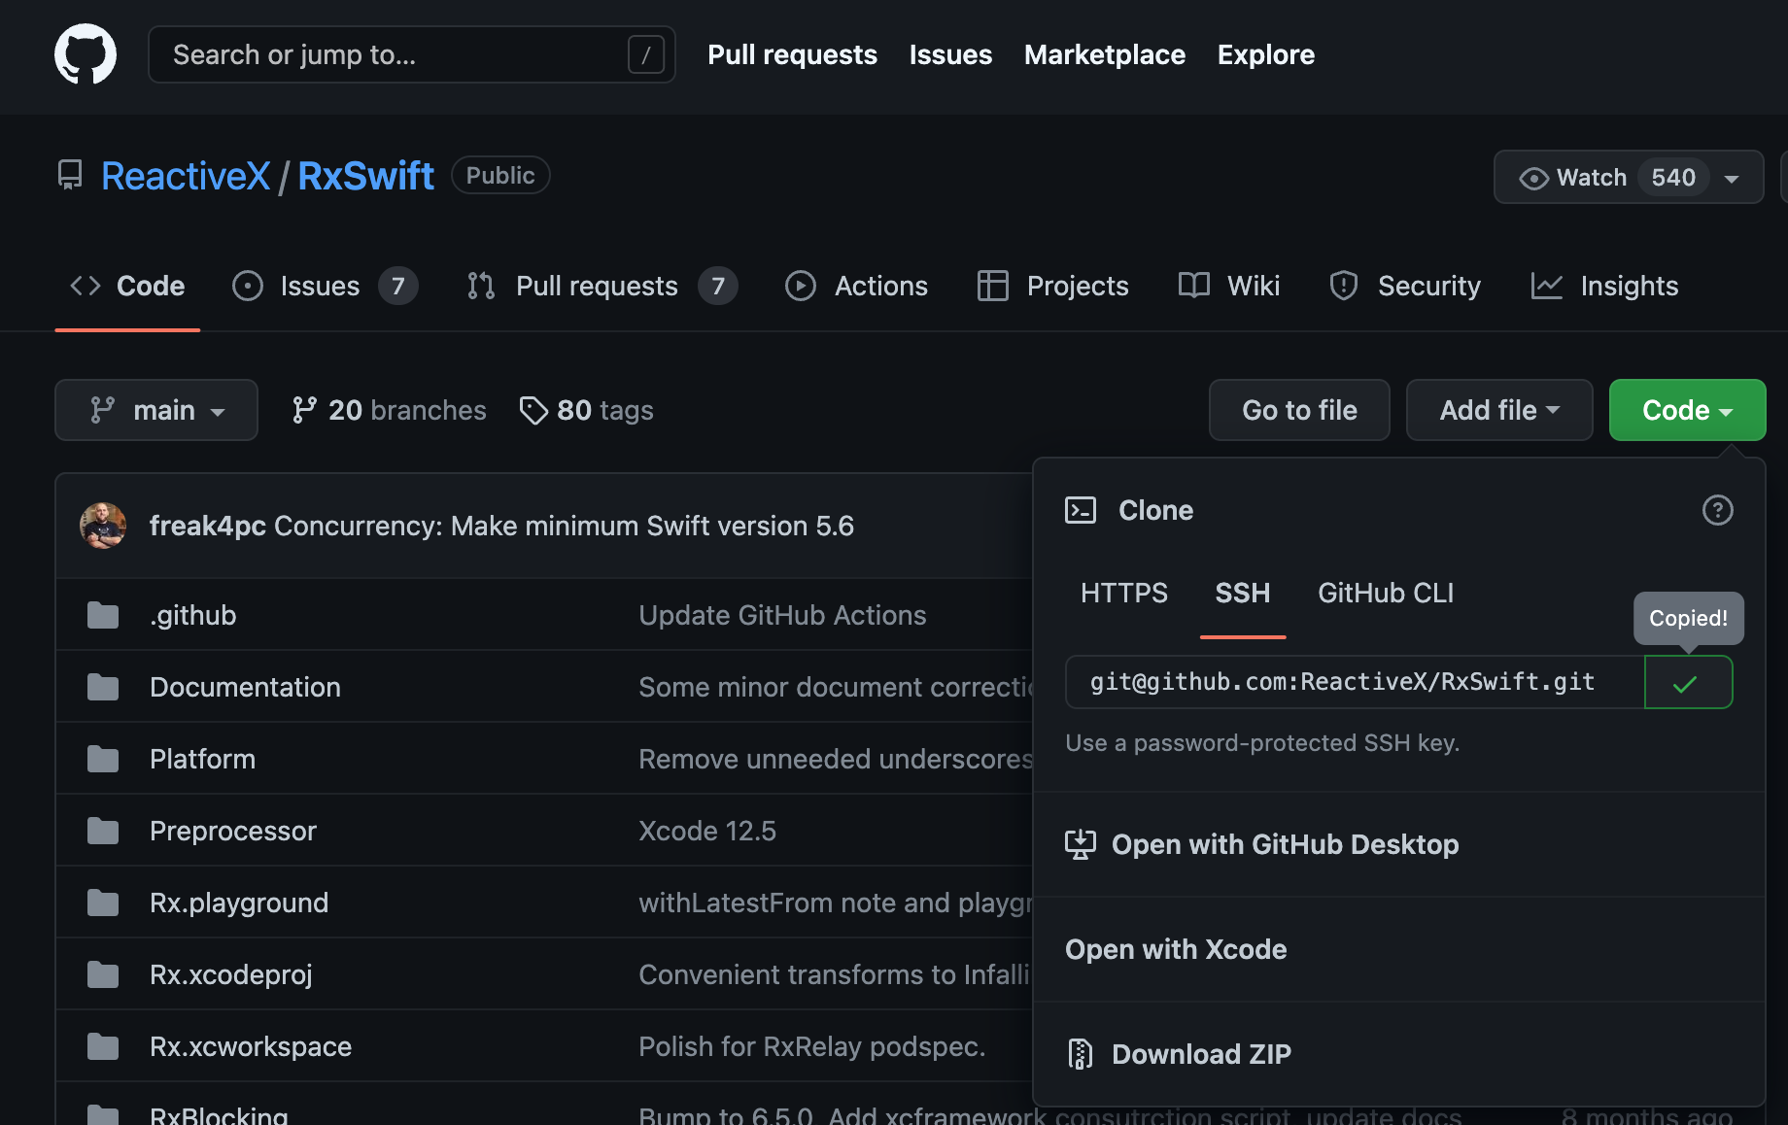The height and width of the screenshot is (1125, 1788).
Task: Click the terminal icon beside Clone
Action: click(1081, 510)
